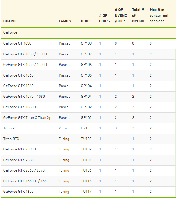Click Total NVENC value 3 in Titan V row

coord(133,128)
